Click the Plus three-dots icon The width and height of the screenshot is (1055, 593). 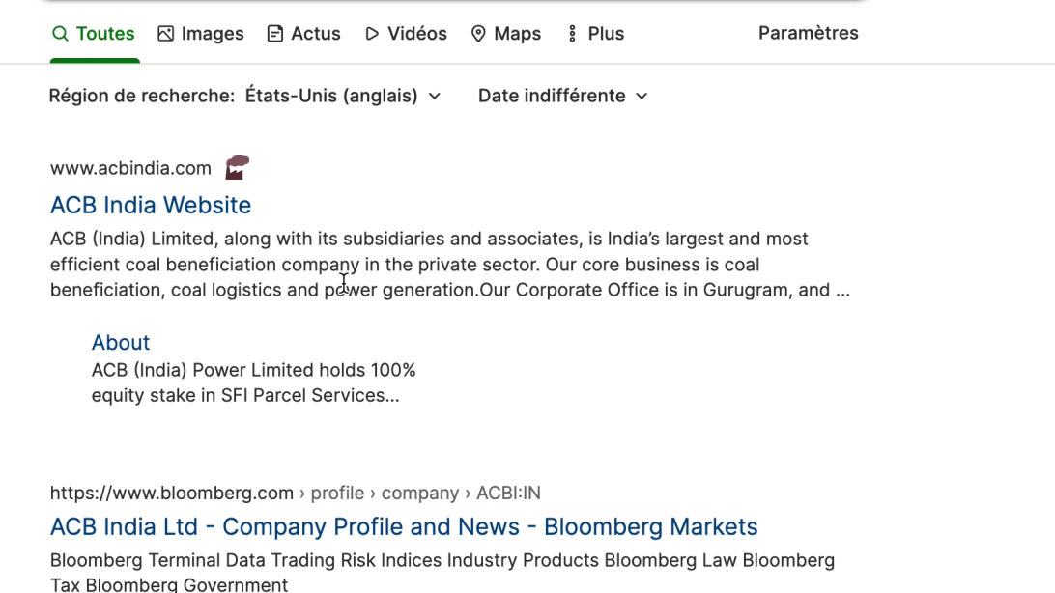point(572,34)
